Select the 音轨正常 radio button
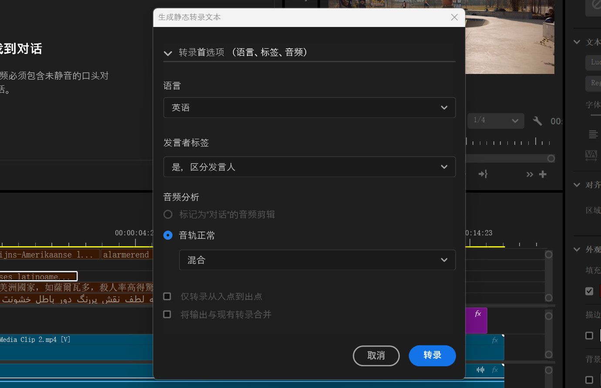The height and width of the screenshot is (388, 601). tap(168, 235)
